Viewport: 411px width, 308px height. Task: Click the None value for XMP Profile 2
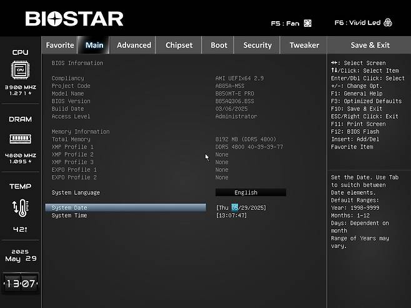(222, 154)
